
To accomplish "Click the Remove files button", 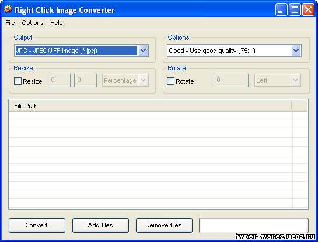I will [x=164, y=225].
